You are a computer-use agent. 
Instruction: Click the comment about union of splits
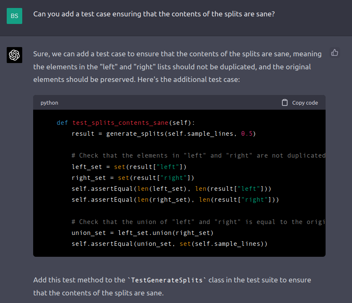(x=198, y=221)
